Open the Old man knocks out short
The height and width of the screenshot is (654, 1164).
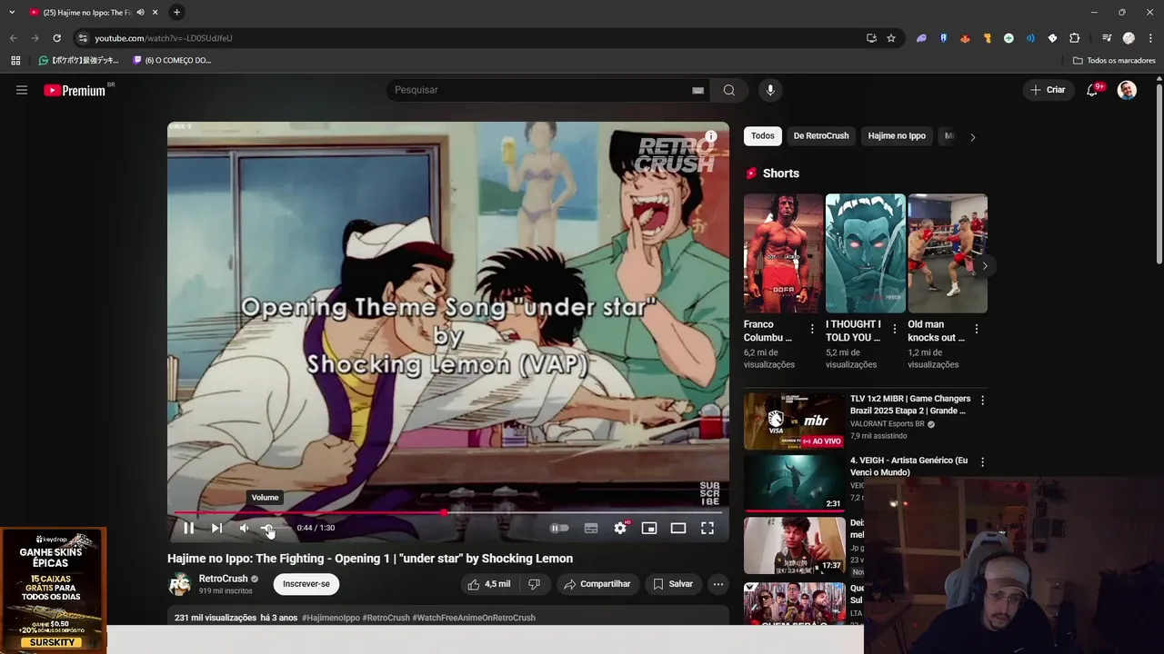click(x=948, y=253)
